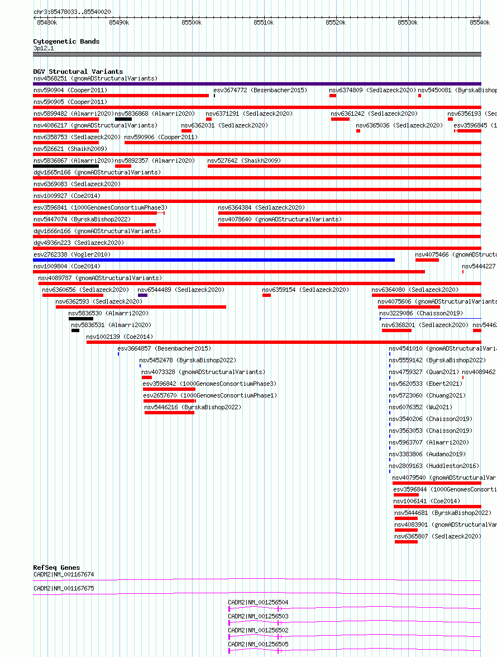Open nsv6369083 (Sedlazeck2020) label
The height and width of the screenshot is (657, 497).
[77, 184]
